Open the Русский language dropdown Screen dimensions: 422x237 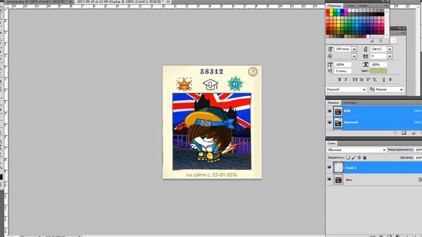pyautogui.click(x=346, y=90)
